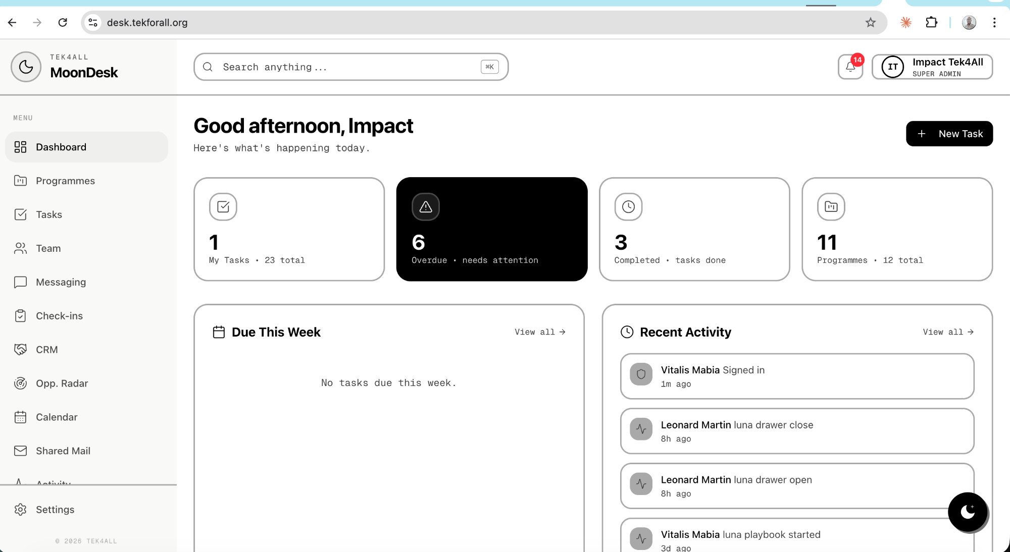Open the Overdue tasks card

click(x=492, y=230)
